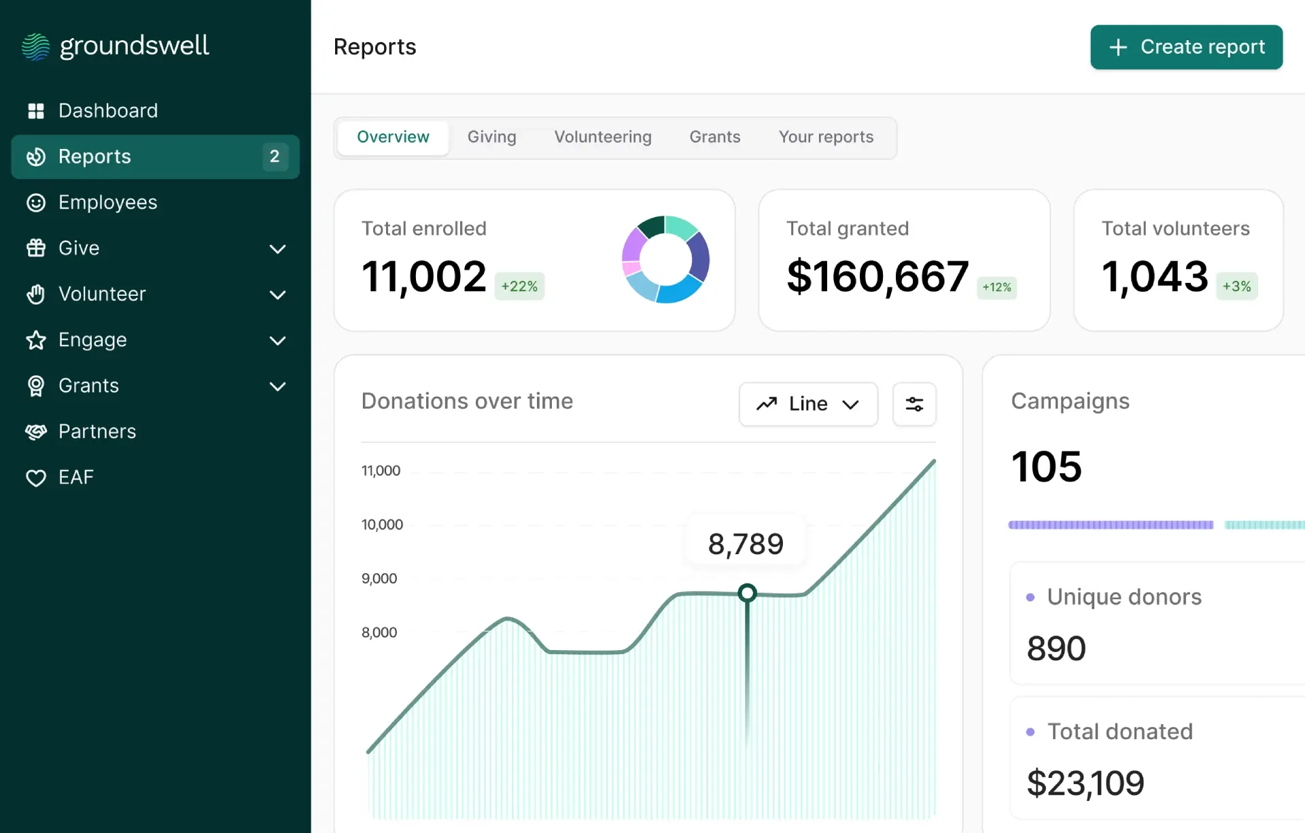Click the 8,789 data point marker
Image resolution: width=1305 pixels, height=833 pixels.
click(x=747, y=593)
